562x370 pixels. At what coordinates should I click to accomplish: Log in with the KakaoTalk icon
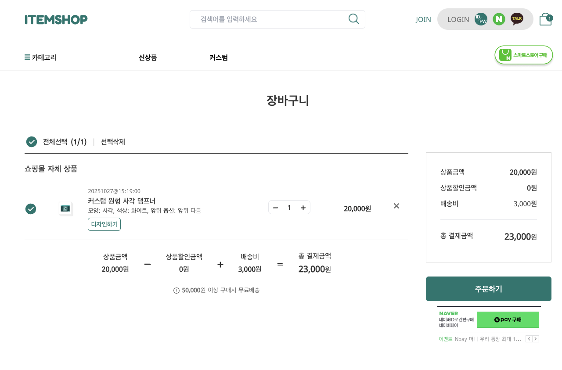[x=517, y=19]
